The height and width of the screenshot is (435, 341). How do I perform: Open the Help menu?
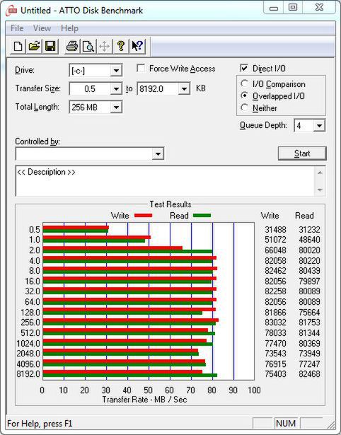69,28
